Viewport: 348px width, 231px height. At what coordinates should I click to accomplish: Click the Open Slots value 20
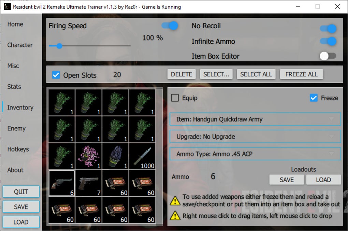coord(117,75)
